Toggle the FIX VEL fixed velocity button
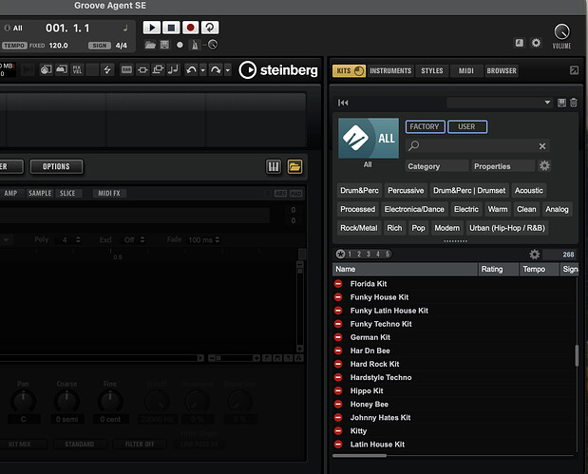The width and height of the screenshot is (588, 474). click(x=77, y=69)
